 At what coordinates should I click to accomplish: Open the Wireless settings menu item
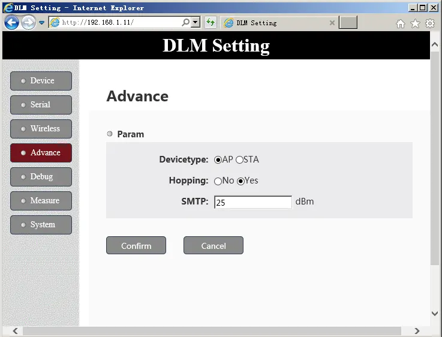point(41,129)
